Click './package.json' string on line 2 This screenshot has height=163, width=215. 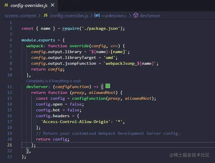101,29
